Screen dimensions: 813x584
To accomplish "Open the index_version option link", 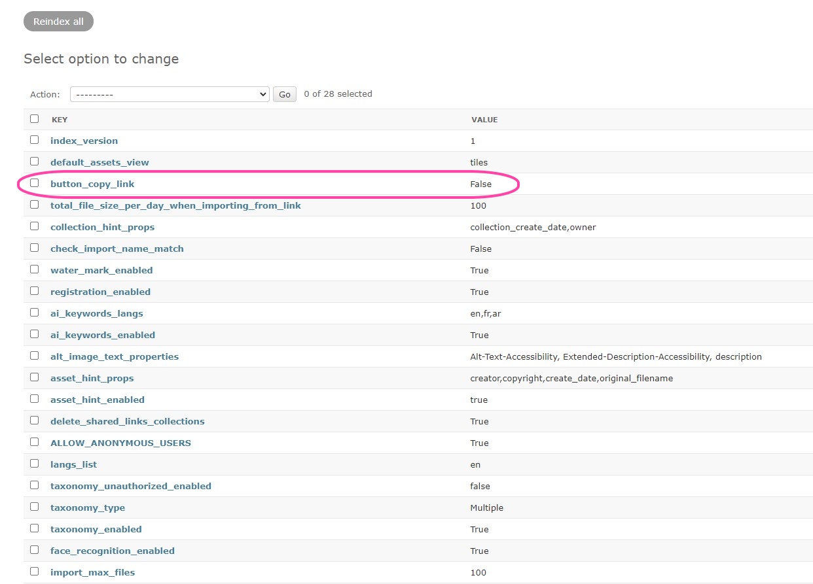I will pyautogui.click(x=84, y=141).
